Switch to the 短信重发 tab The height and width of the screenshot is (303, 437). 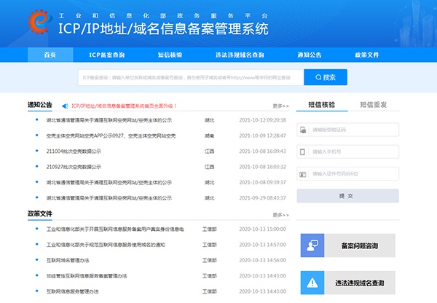tap(373, 104)
